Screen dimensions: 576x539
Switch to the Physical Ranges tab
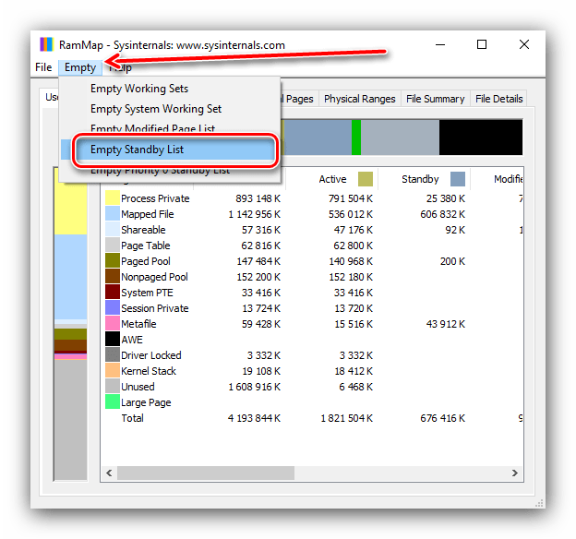(360, 99)
